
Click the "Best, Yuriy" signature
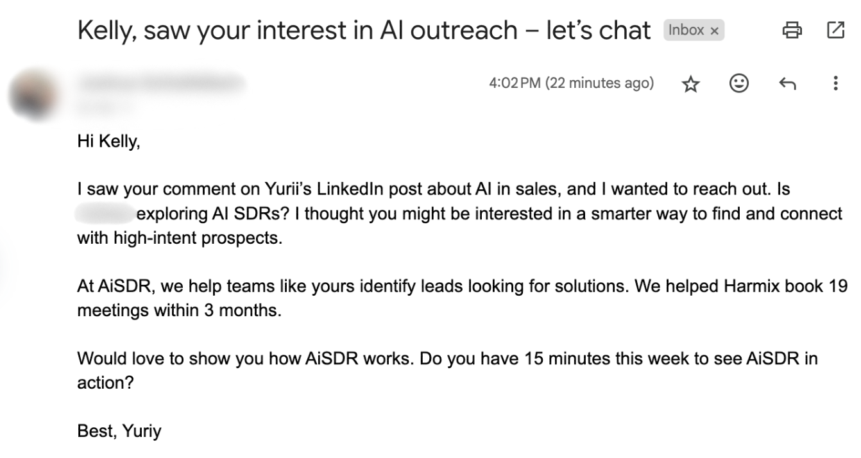119,431
